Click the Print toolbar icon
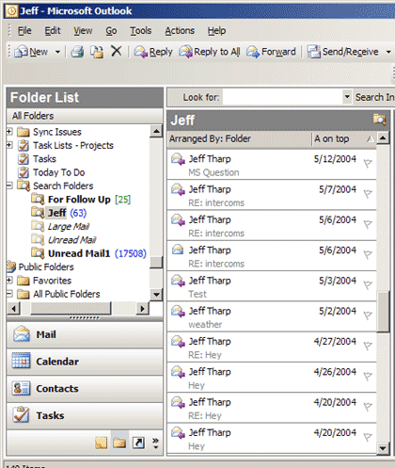 [77, 52]
